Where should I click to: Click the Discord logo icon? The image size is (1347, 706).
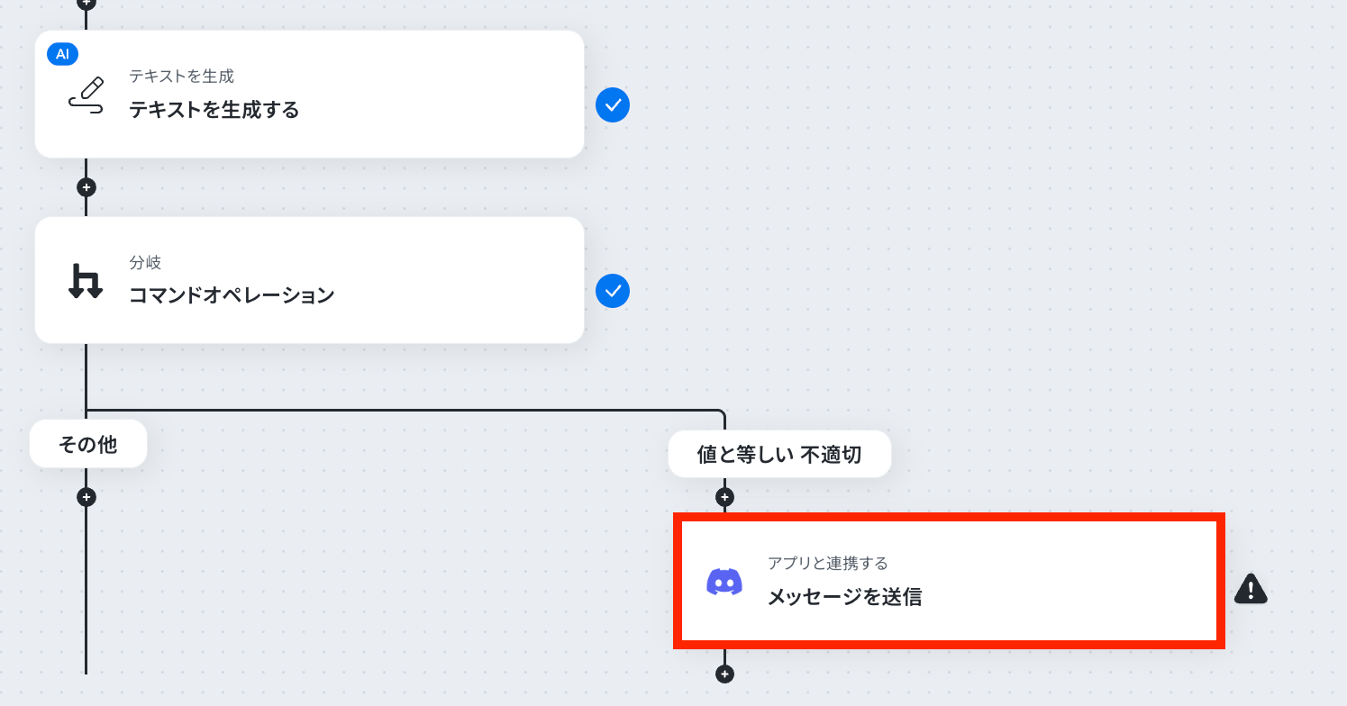coord(724,582)
